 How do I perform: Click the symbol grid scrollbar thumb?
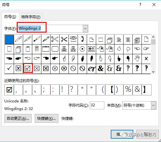(x=153, y=42)
